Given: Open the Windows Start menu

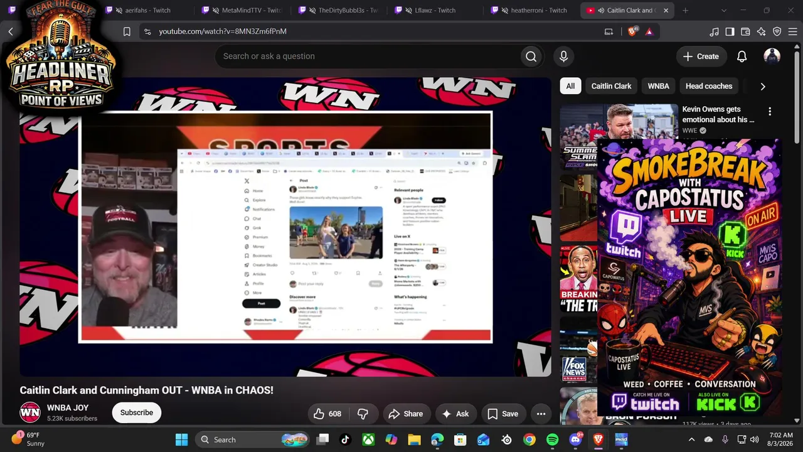Looking at the screenshot, I should click(182, 439).
